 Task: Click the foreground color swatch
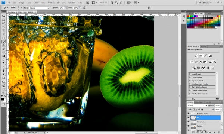3,99
